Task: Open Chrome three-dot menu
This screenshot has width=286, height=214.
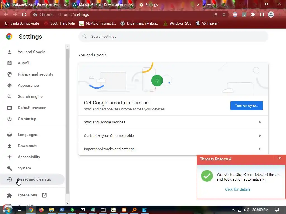Action: coord(280,14)
